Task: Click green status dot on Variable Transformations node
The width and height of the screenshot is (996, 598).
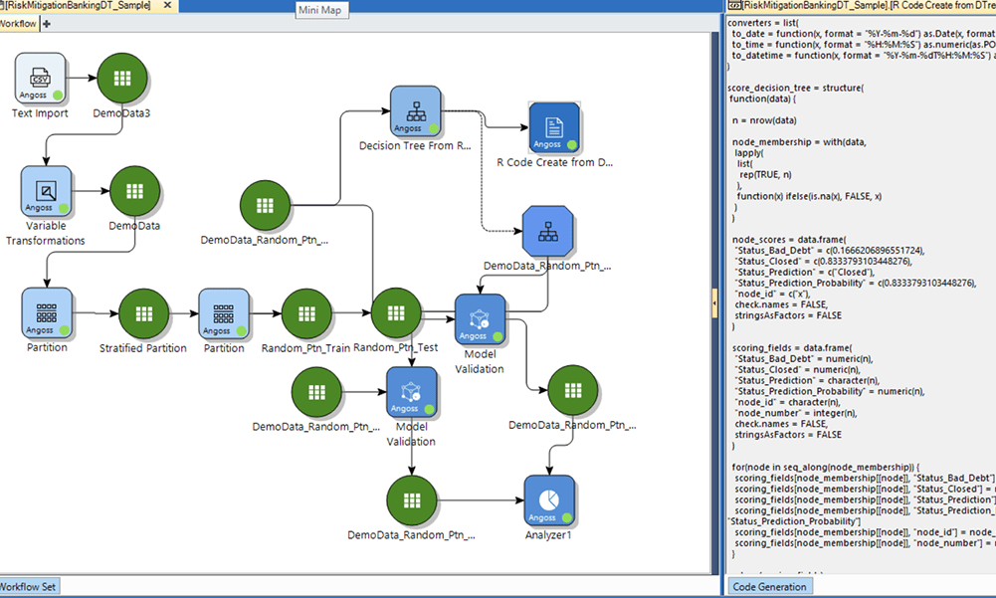Action: [64, 208]
